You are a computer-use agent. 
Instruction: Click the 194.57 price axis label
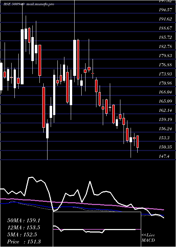tap(165, 10)
